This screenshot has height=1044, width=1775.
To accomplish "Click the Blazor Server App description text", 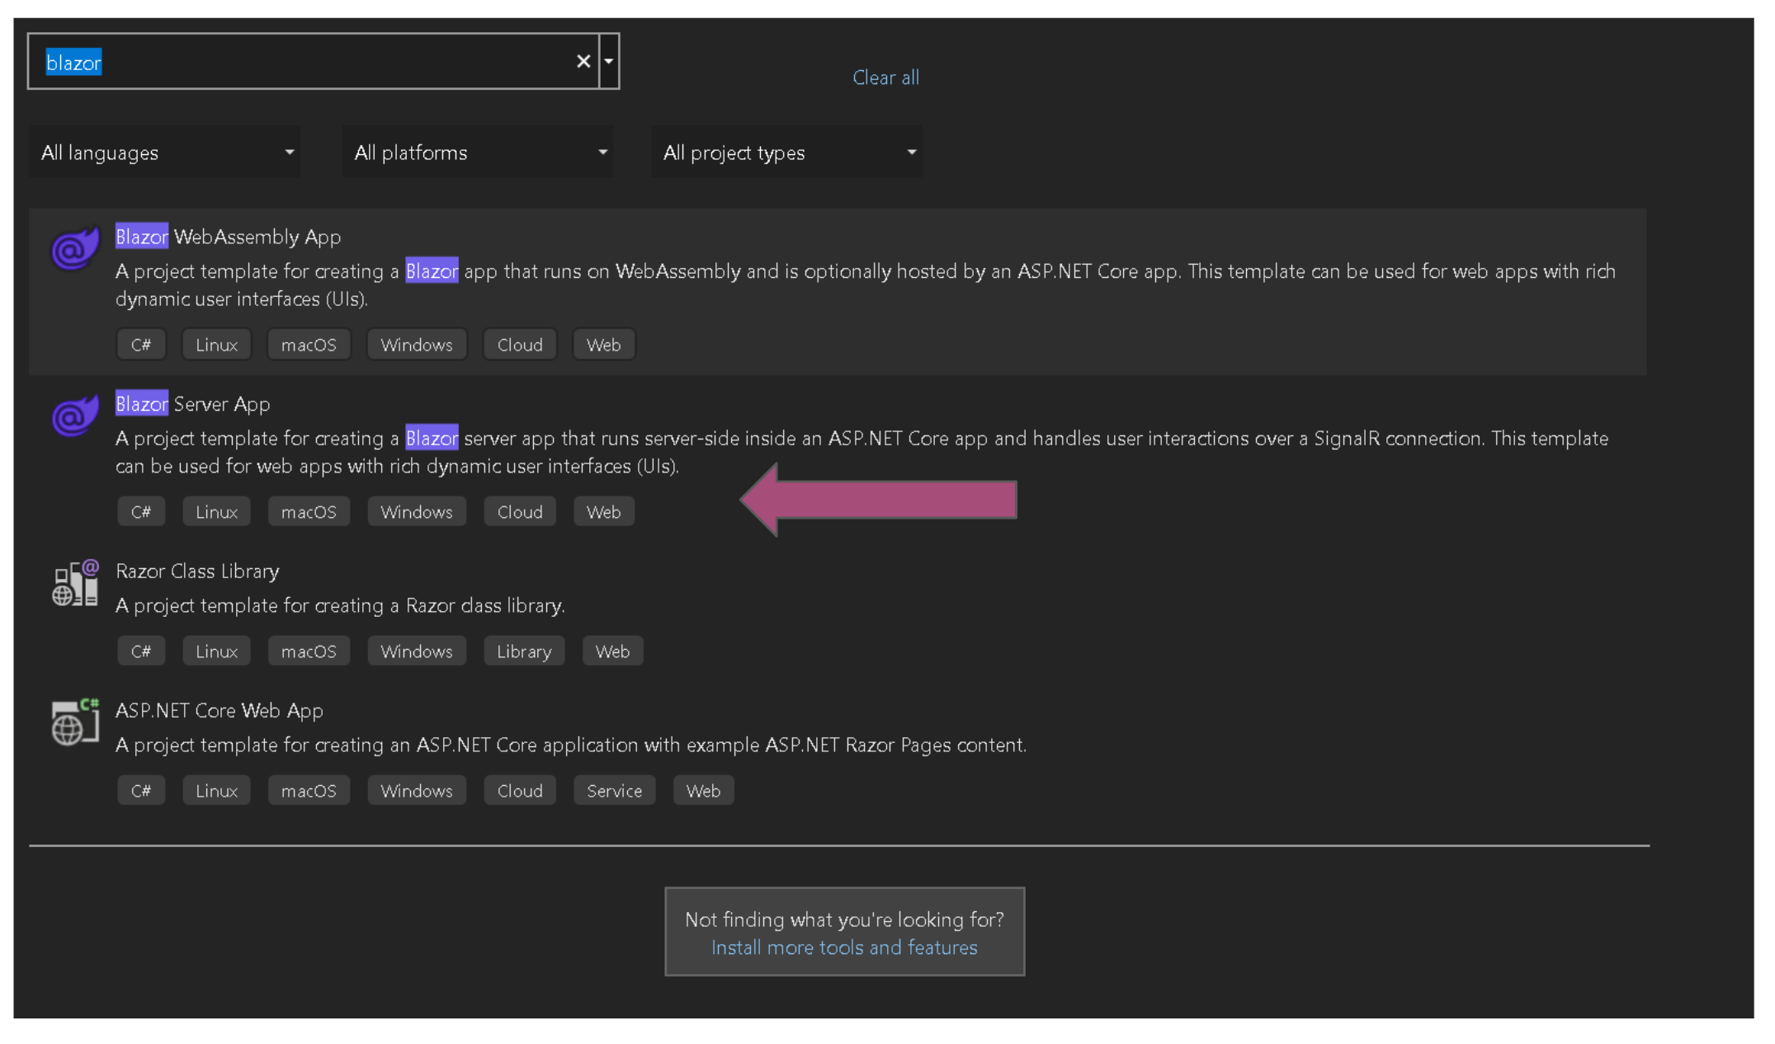I will click(x=862, y=452).
